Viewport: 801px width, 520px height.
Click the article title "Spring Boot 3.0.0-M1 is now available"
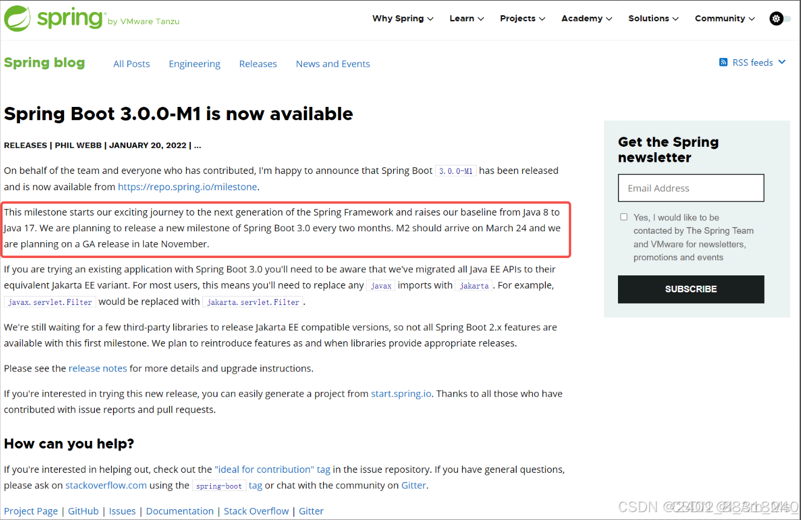point(178,114)
